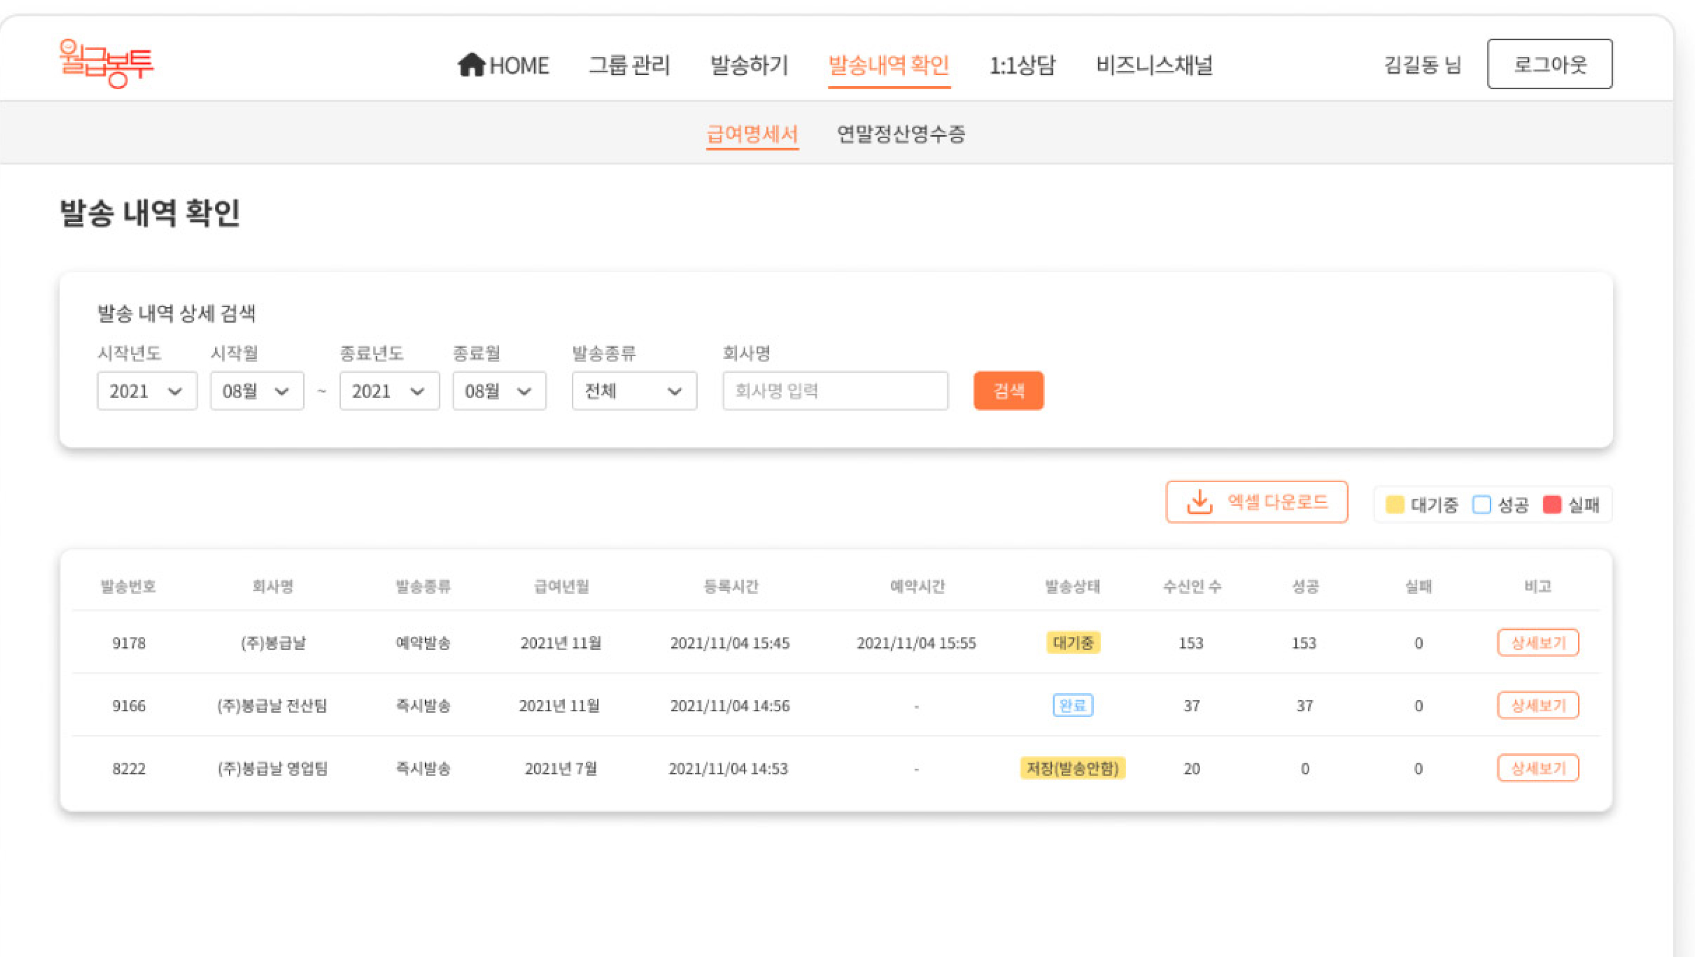Click 발송번호 9166 cell

click(x=129, y=706)
